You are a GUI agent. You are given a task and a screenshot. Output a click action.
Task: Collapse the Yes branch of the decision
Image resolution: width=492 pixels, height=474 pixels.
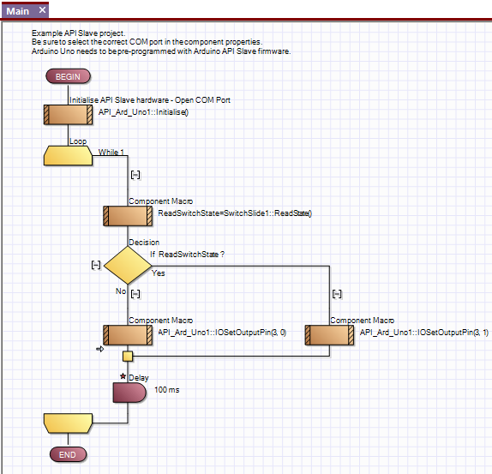click(337, 294)
